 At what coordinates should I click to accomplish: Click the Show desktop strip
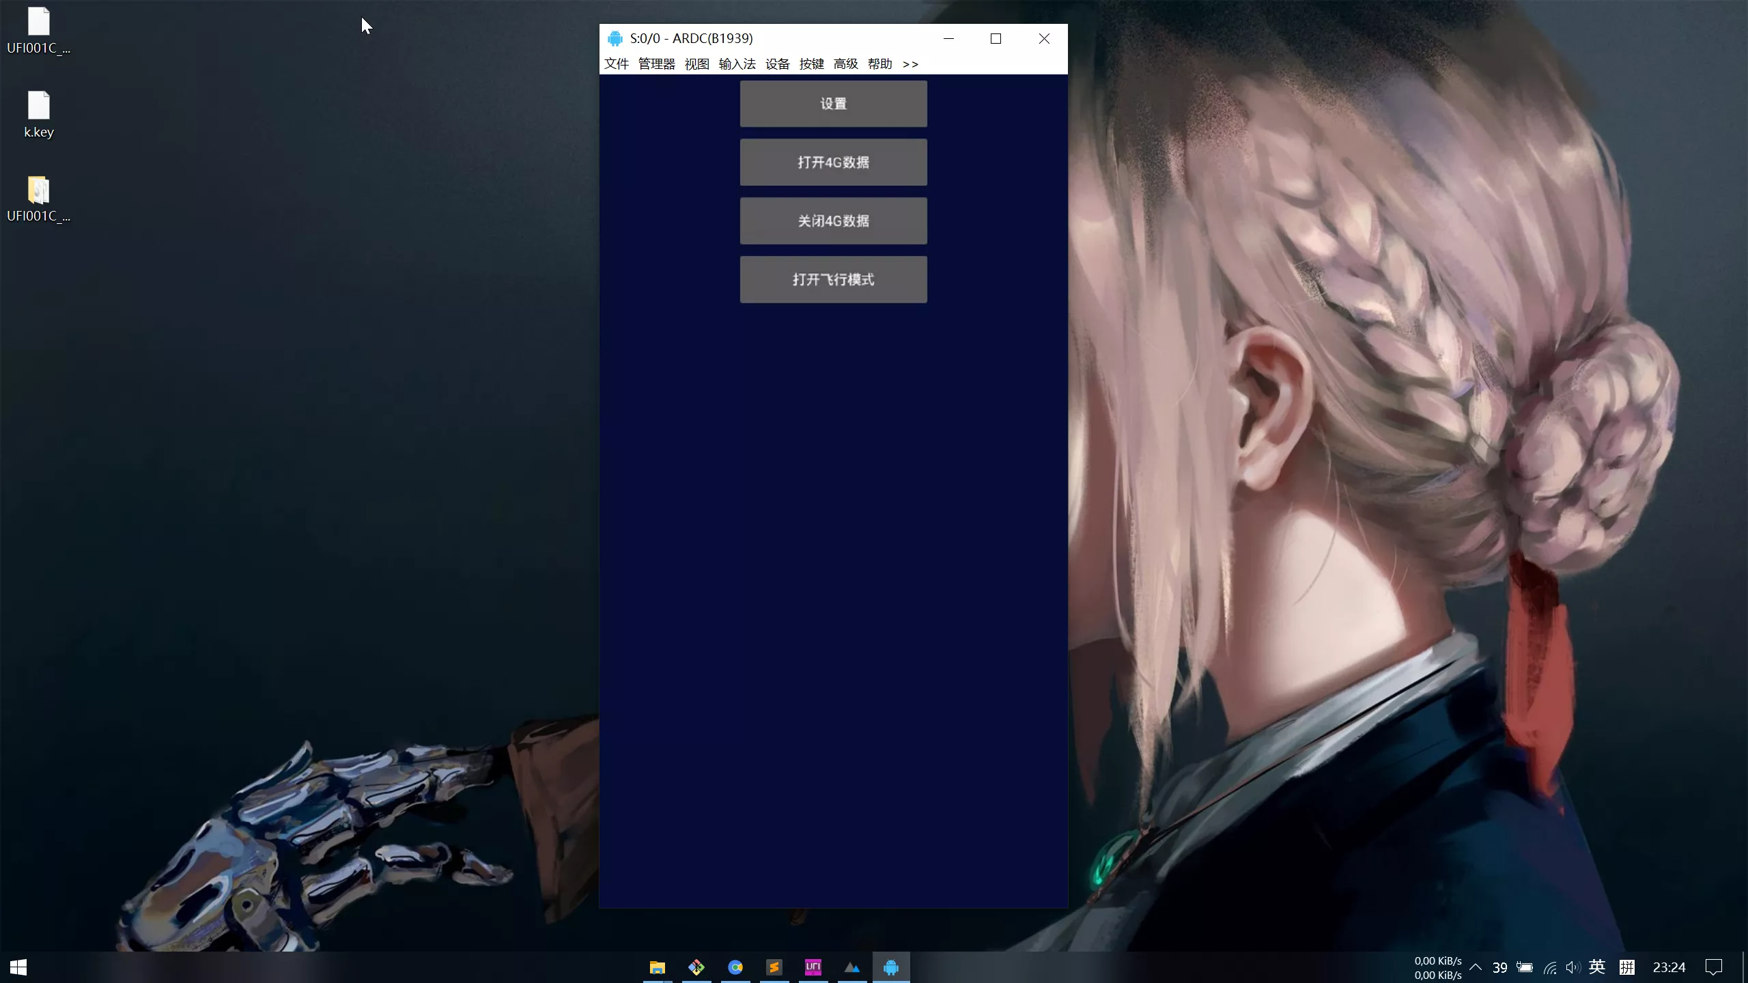coord(1745,967)
